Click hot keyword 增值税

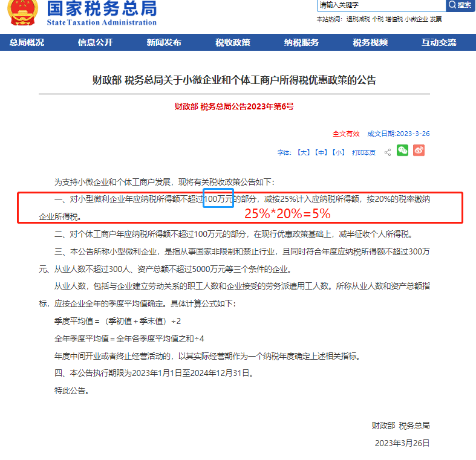click(x=394, y=19)
